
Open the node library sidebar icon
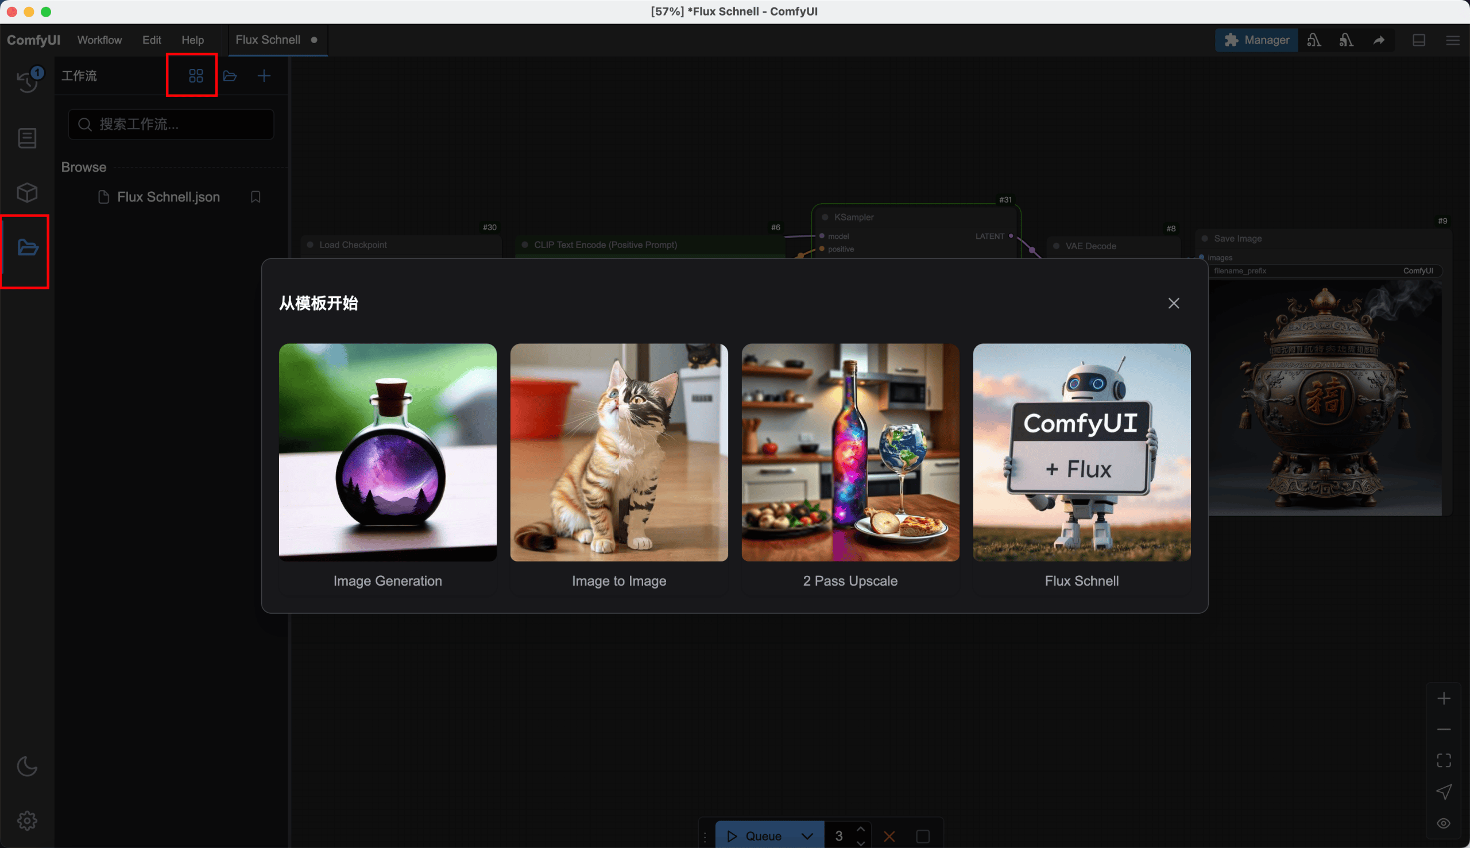[x=27, y=138]
